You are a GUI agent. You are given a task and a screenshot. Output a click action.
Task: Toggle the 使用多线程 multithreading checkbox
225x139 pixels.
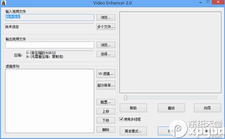coord(121,119)
